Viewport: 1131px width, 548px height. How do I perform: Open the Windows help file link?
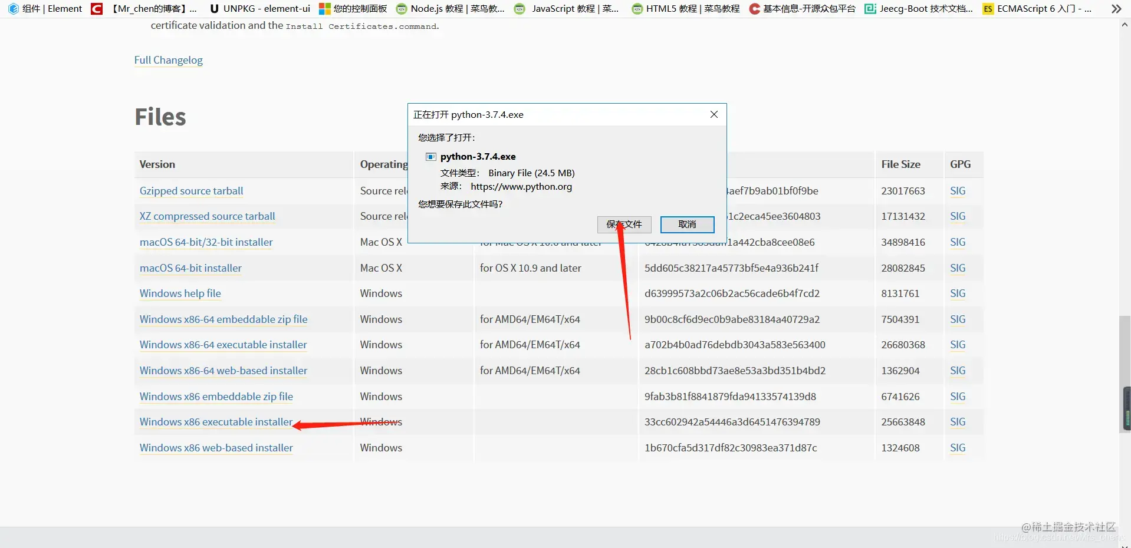pos(180,293)
